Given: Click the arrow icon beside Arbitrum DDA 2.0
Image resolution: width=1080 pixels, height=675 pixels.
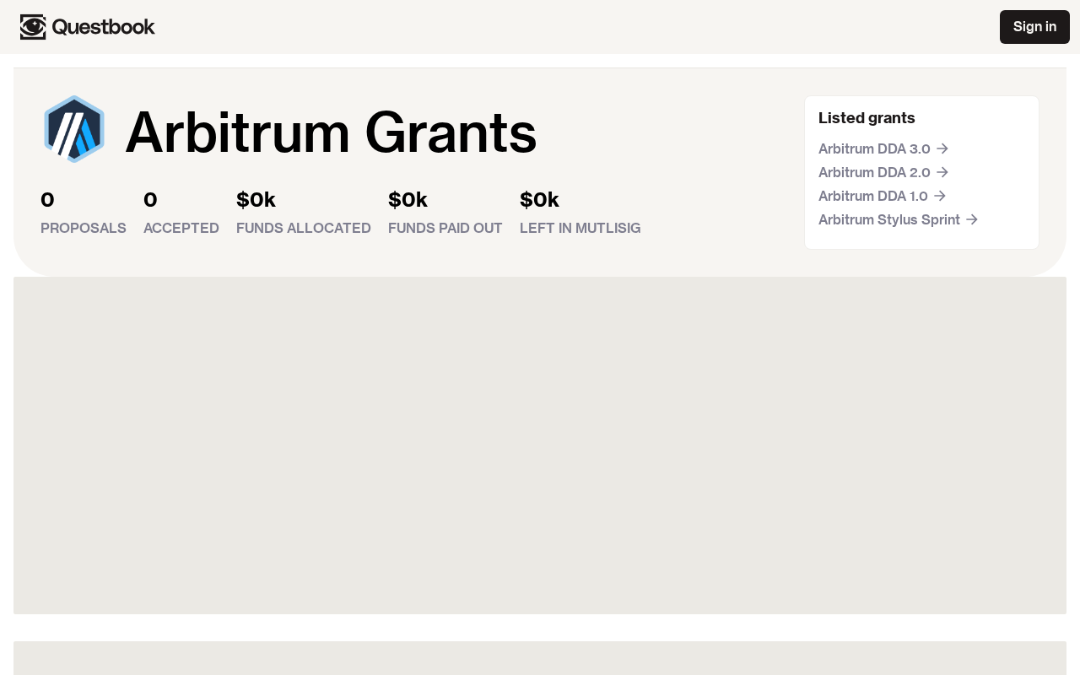Looking at the screenshot, I should pyautogui.click(x=942, y=172).
